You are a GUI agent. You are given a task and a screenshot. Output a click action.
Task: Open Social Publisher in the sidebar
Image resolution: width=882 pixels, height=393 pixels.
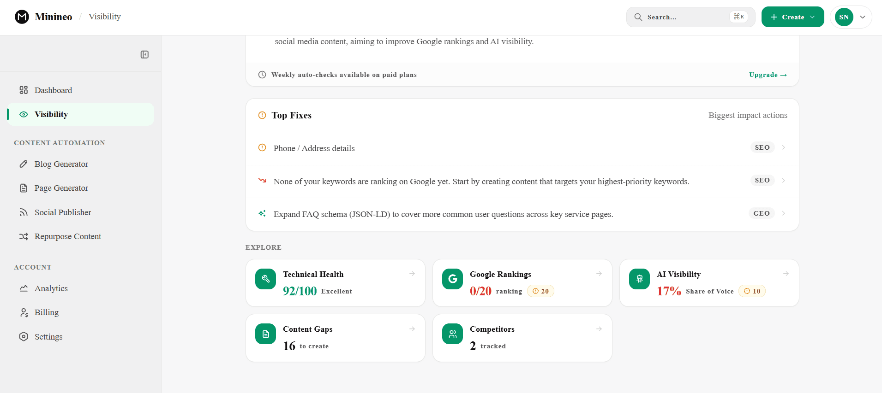(x=81, y=212)
